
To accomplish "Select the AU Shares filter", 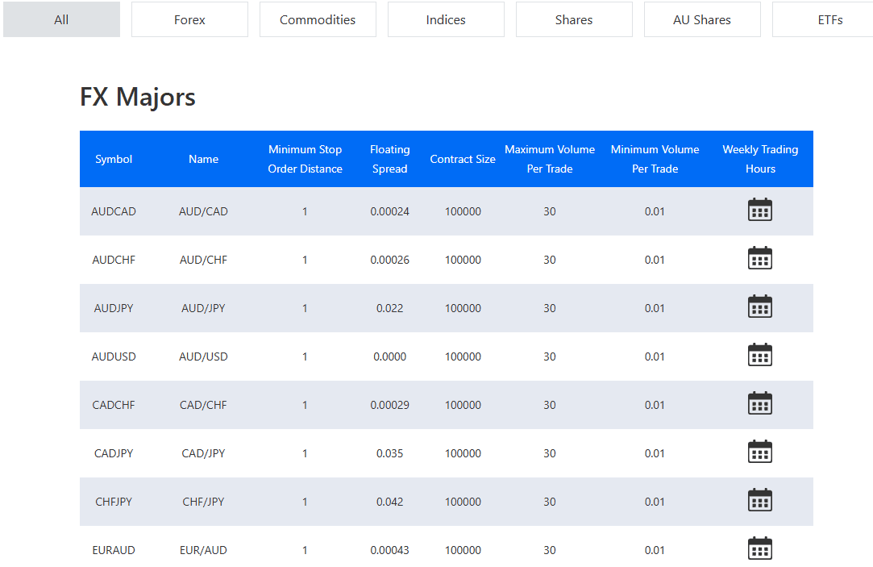I will point(702,19).
